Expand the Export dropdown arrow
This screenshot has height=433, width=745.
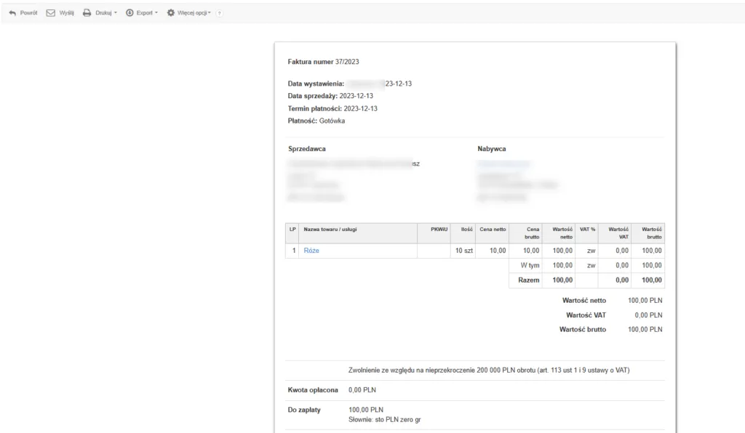click(156, 13)
